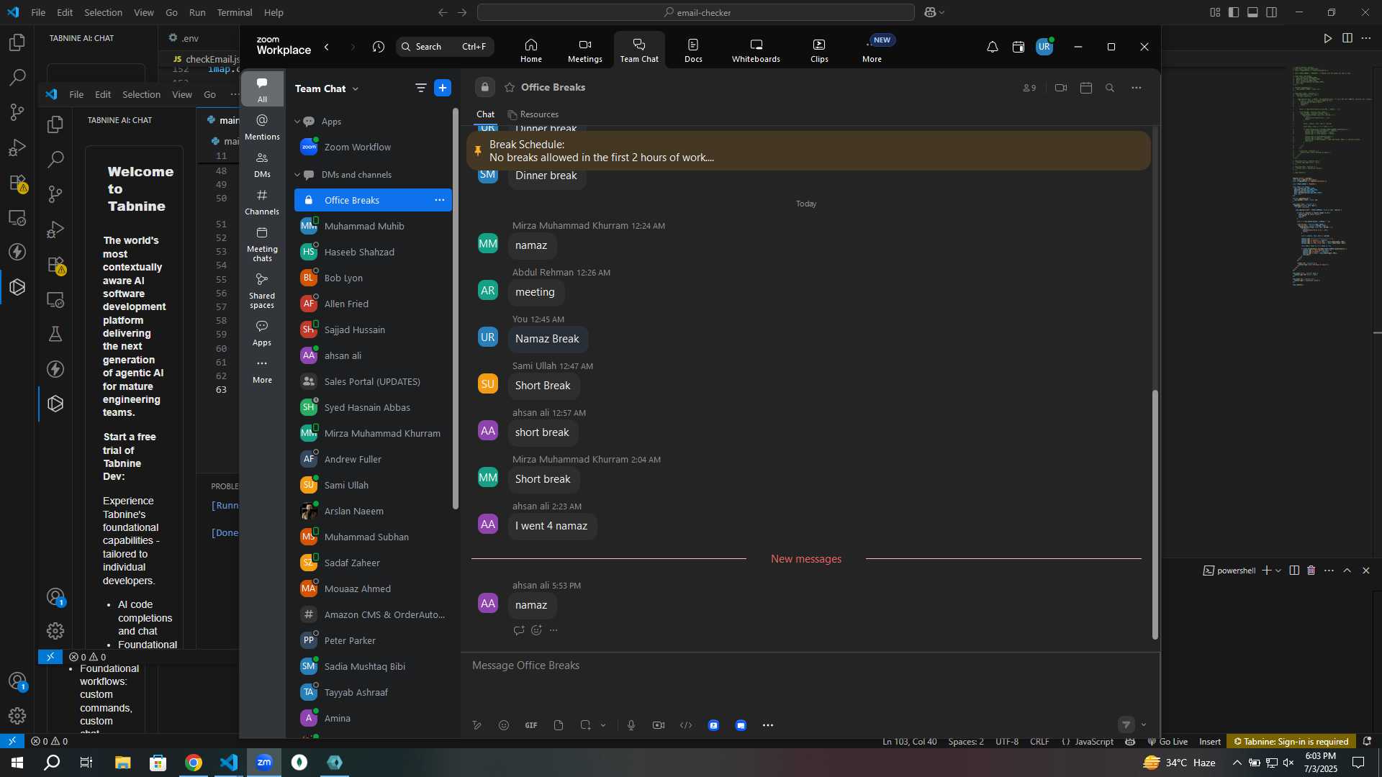Record audio message microphone icon
Viewport: 1382px width, 777px height.
(x=631, y=725)
